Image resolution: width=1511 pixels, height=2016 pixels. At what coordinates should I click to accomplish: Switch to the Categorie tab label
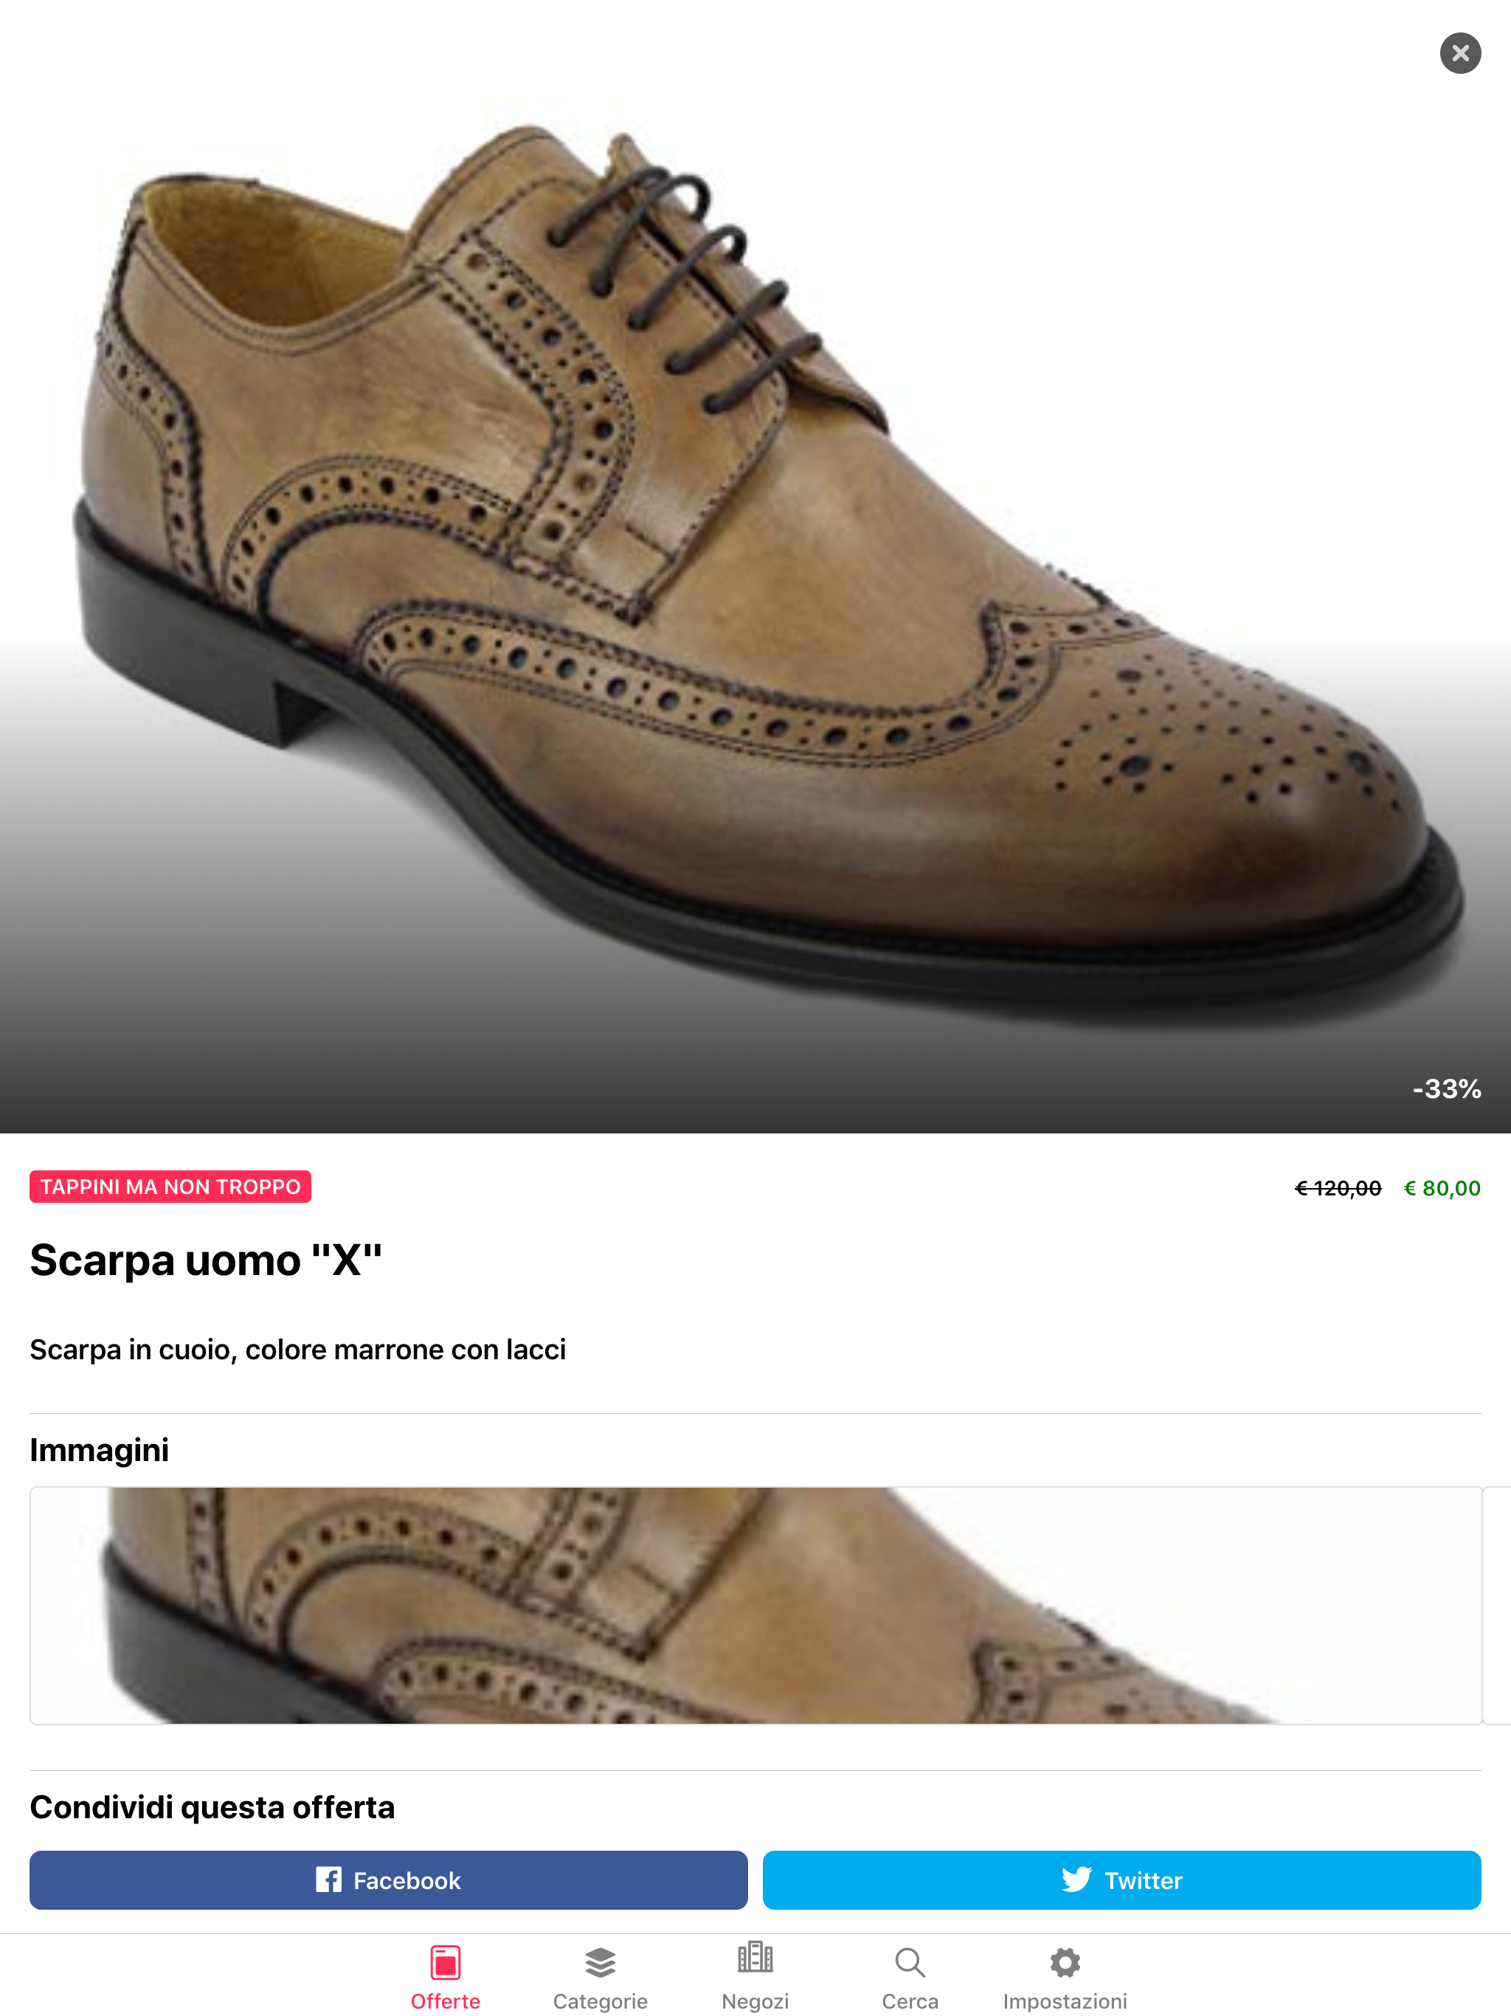click(600, 2001)
